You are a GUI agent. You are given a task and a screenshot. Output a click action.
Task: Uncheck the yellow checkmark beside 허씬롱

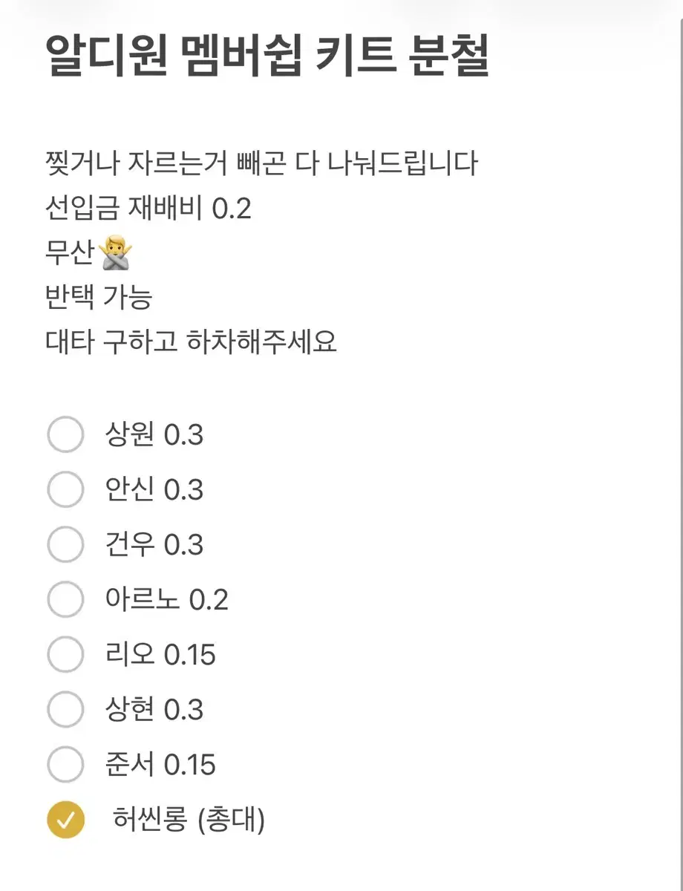click(x=65, y=820)
